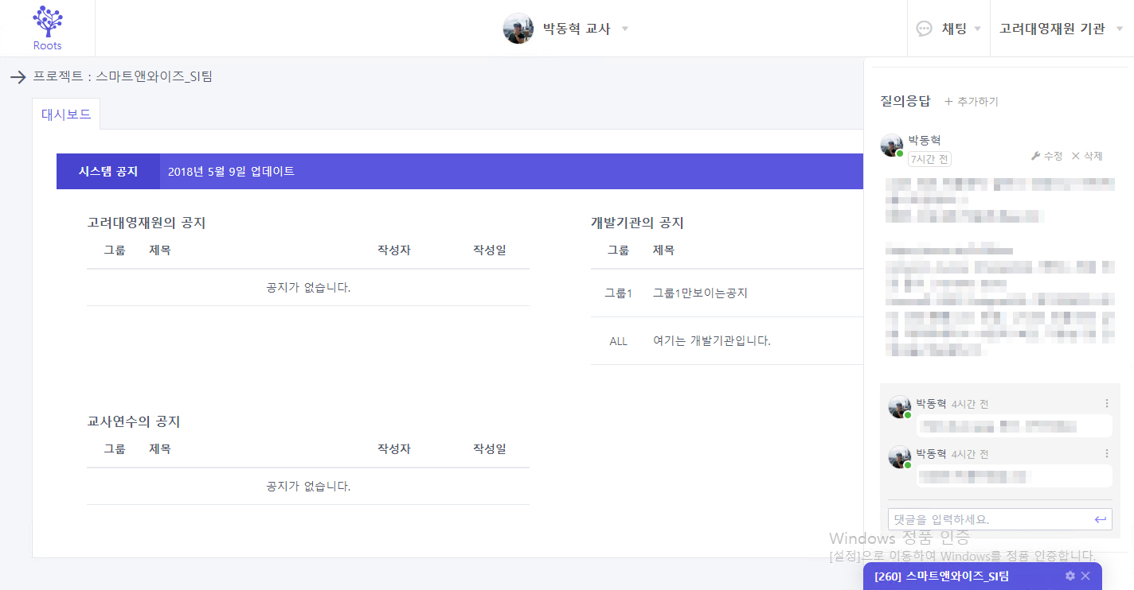Click the 채팅 menu label
This screenshot has width=1134, height=590.
point(954,29)
